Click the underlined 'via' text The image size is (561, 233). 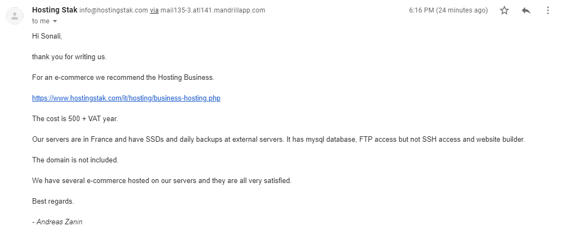click(154, 10)
